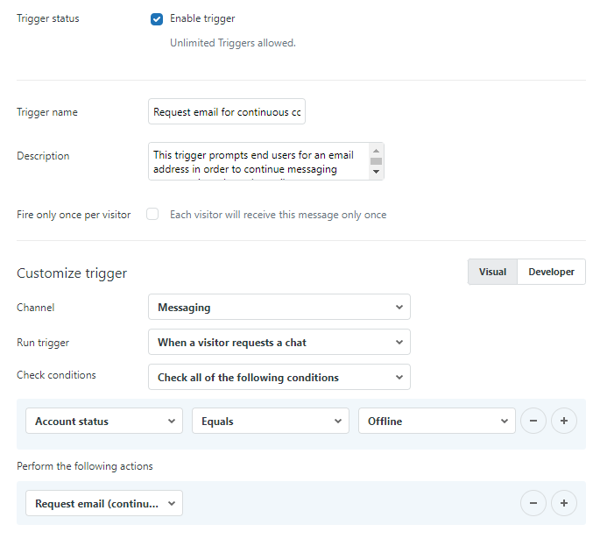Viewport: 600px width, 560px height.
Task: Open the Channel dropdown showing Messaging
Action: (279, 308)
